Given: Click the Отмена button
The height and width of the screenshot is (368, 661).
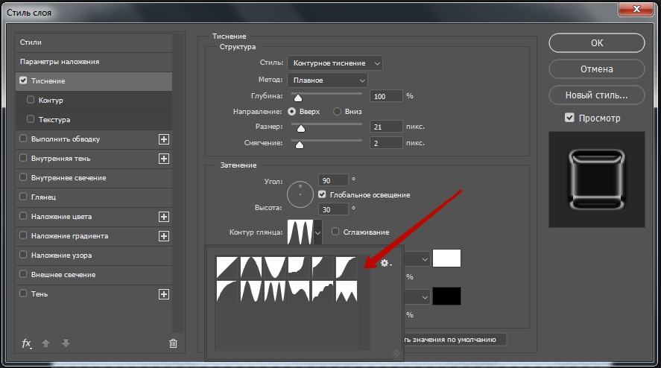Looking at the screenshot, I should click(596, 69).
